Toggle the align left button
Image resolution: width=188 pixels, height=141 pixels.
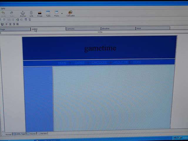coord(6,24)
